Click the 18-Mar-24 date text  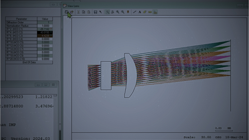234,137
